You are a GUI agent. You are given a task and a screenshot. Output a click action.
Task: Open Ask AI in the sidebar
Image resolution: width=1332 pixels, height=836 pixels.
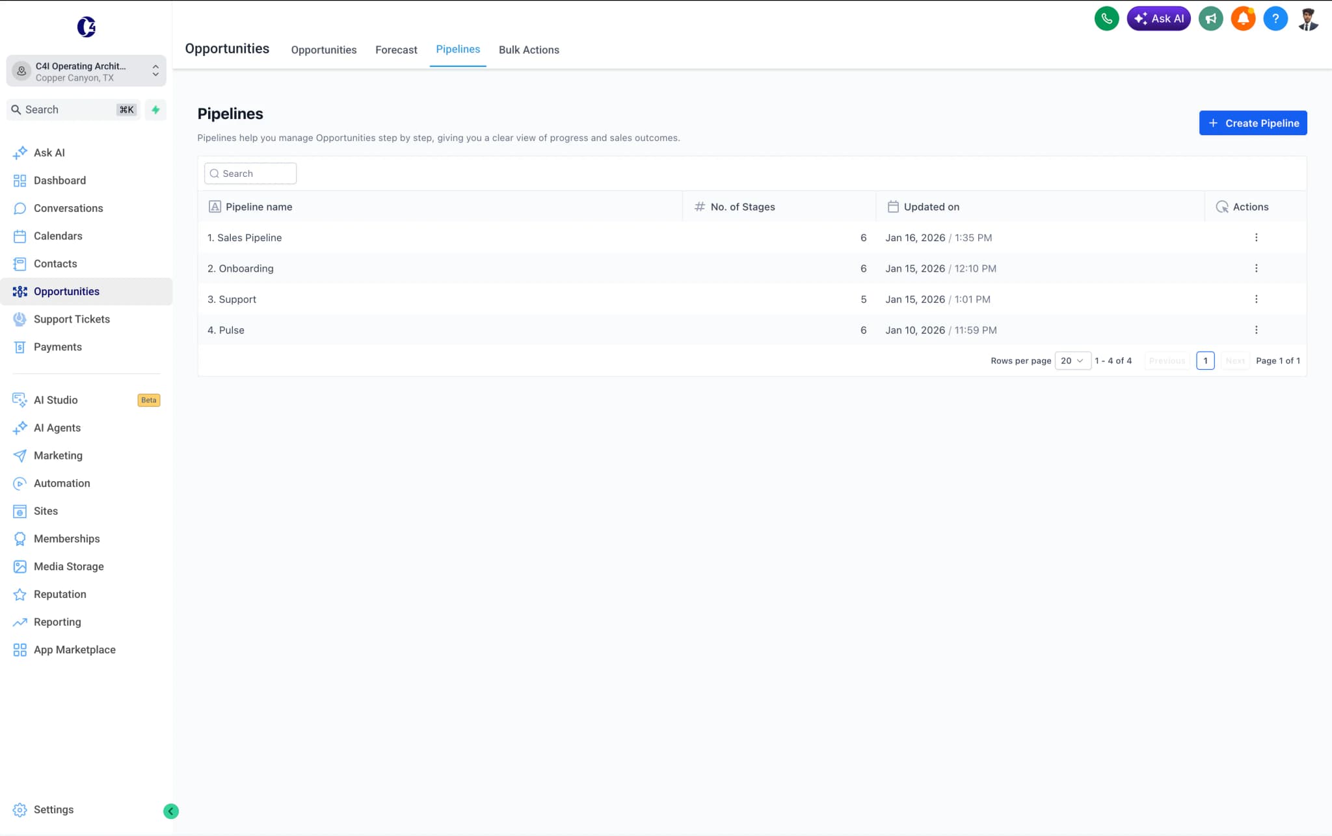(x=87, y=153)
